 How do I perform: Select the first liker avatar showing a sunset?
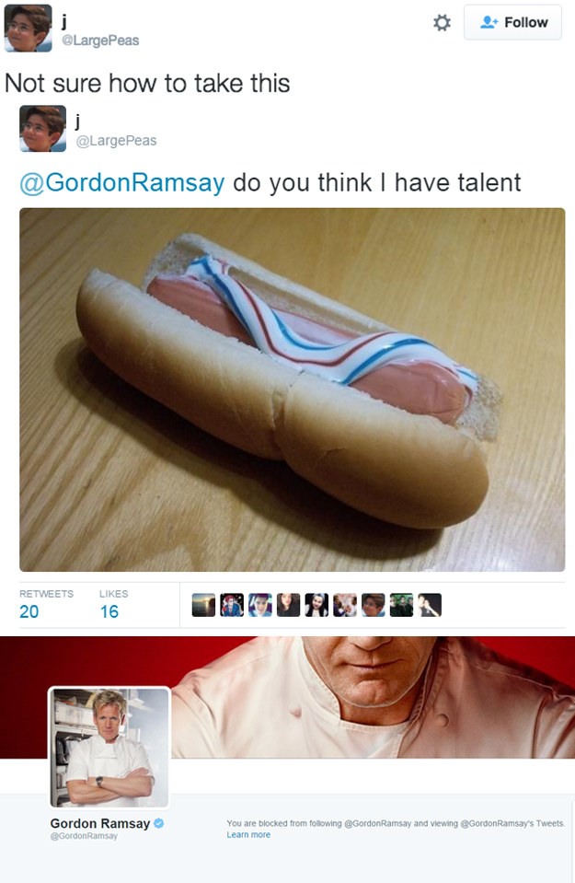(203, 605)
